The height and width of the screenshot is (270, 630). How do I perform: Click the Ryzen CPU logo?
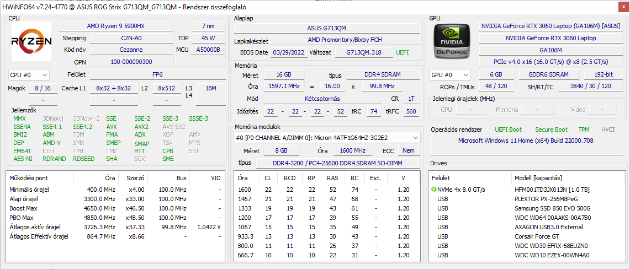(x=31, y=41)
